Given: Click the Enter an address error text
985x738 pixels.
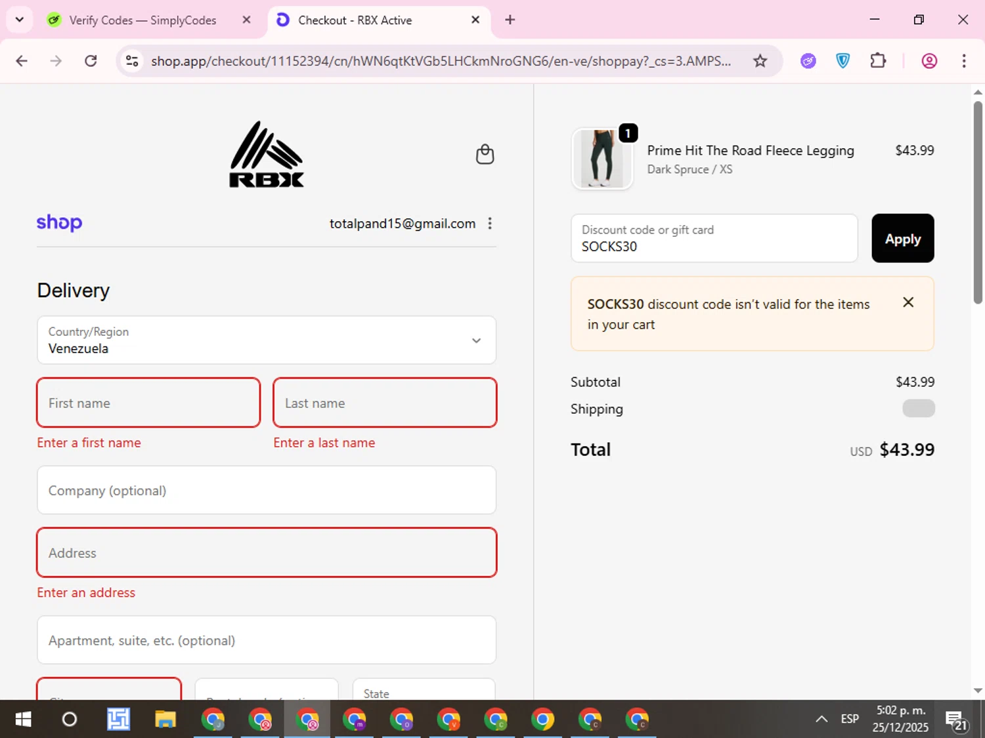Looking at the screenshot, I should [x=86, y=592].
